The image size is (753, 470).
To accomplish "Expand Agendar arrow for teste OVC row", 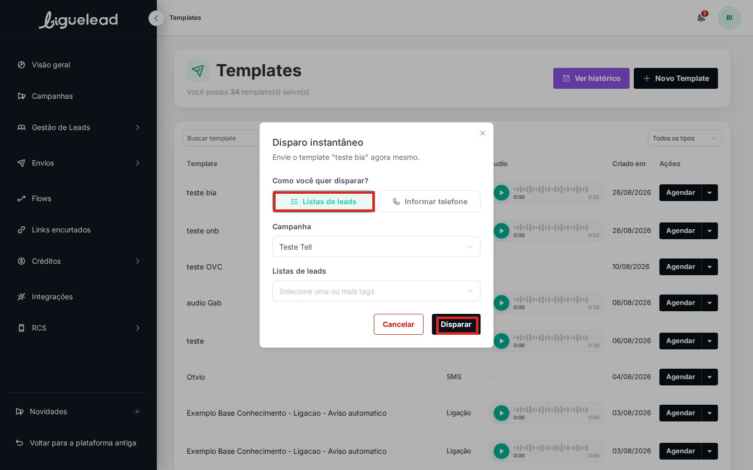I will pos(710,267).
